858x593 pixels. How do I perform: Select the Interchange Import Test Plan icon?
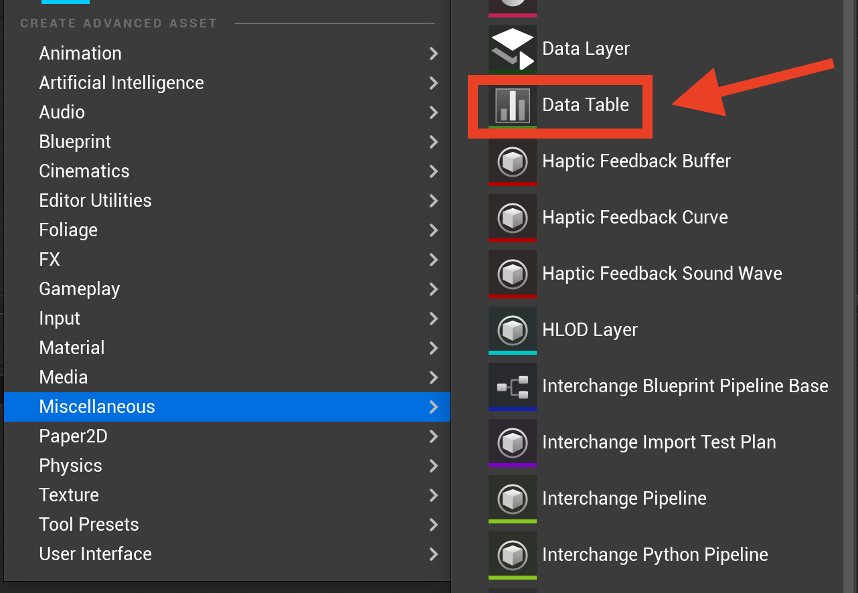513,442
